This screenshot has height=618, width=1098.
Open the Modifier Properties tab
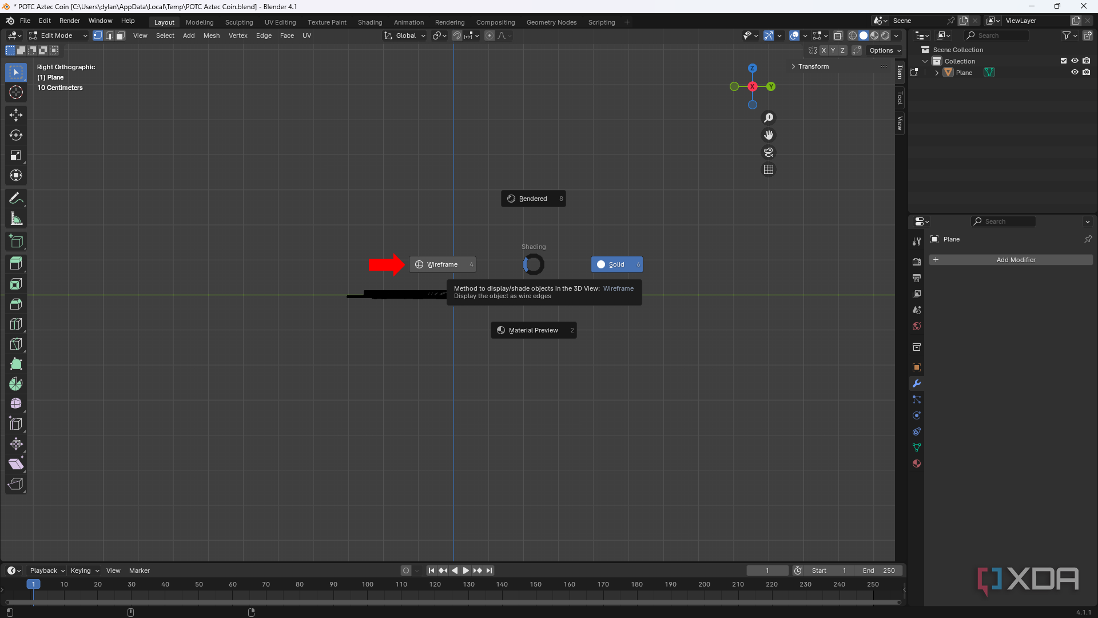(x=917, y=383)
